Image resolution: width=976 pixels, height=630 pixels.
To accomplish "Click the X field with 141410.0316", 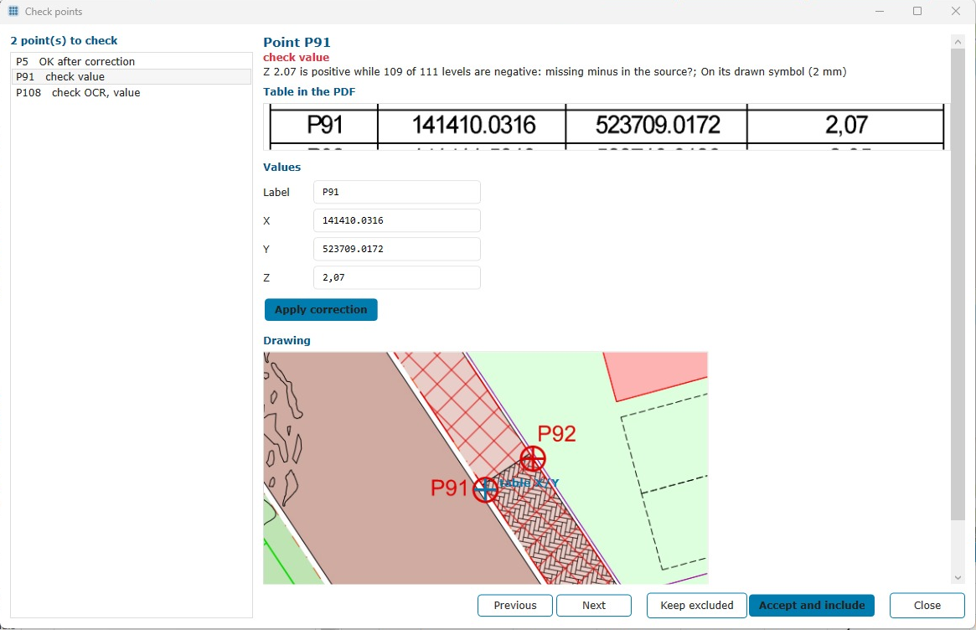I will (397, 220).
